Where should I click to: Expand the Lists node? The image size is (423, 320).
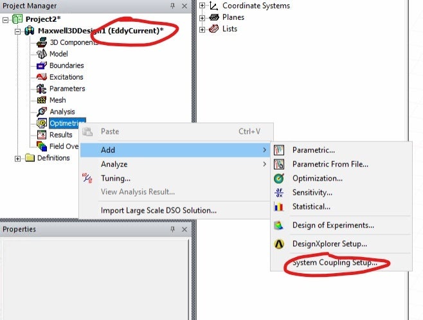(202, 30)
